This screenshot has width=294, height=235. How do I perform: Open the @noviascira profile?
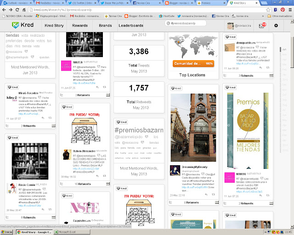pos(239,26)
